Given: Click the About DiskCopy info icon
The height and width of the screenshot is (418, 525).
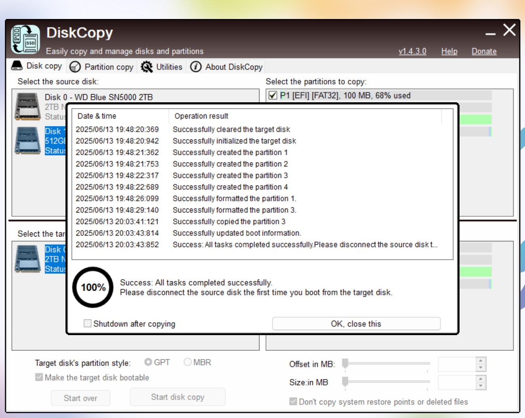Looking at the screenshot, I should (195, 66).
